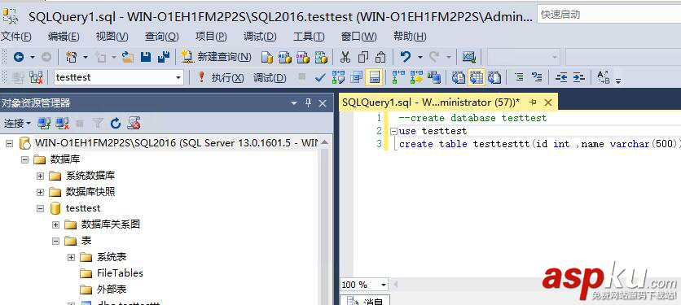Image resolution: width=681 pixels, height=305 pixels.
Task: Collapse the 数据库 folder node
Action: 24,159
